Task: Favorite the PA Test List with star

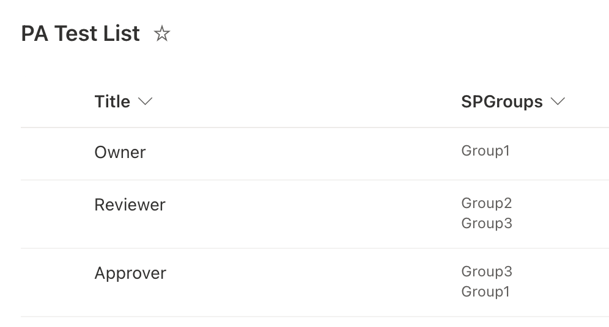Action: [x=162, y=34]
